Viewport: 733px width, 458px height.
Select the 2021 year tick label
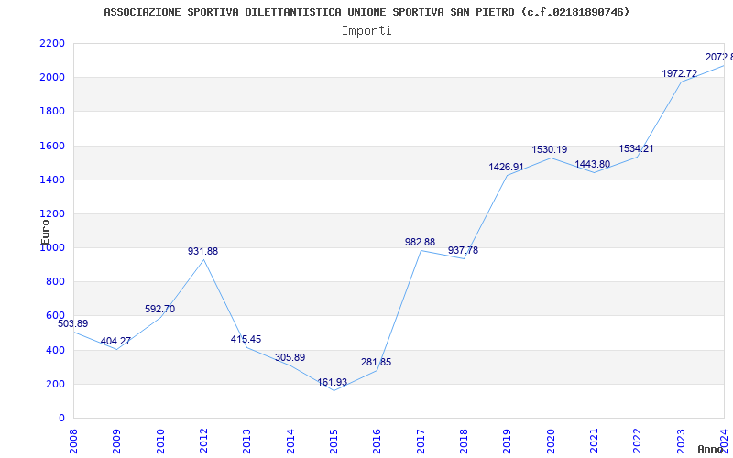pyautogui.click(x=594, y=442)
